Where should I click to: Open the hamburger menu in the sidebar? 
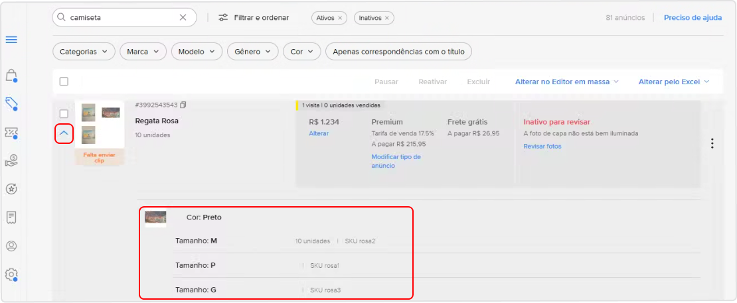11,40
